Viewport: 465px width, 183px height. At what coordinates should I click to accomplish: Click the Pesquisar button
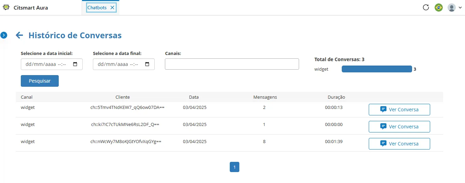pos(40,81)
